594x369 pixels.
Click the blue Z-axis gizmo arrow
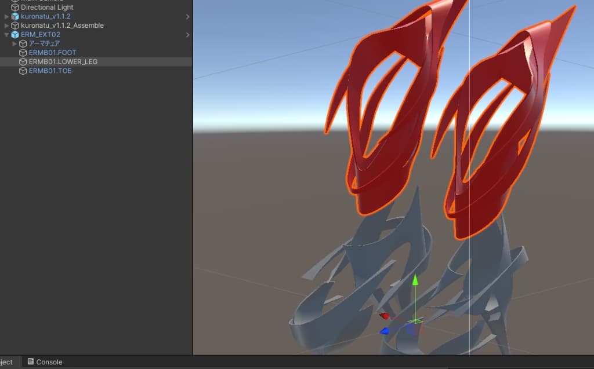(x=385, y=331)
